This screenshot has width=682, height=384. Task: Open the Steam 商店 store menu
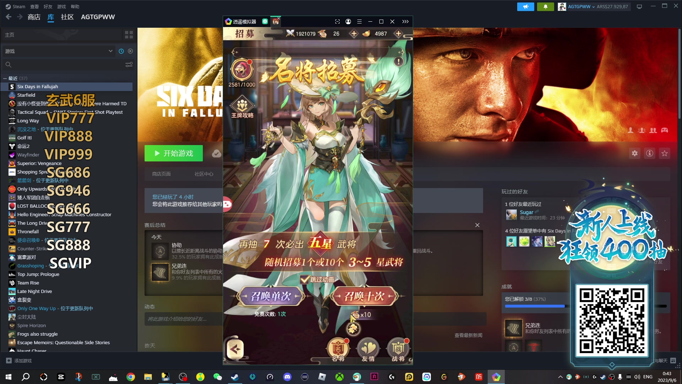[34, 17]
